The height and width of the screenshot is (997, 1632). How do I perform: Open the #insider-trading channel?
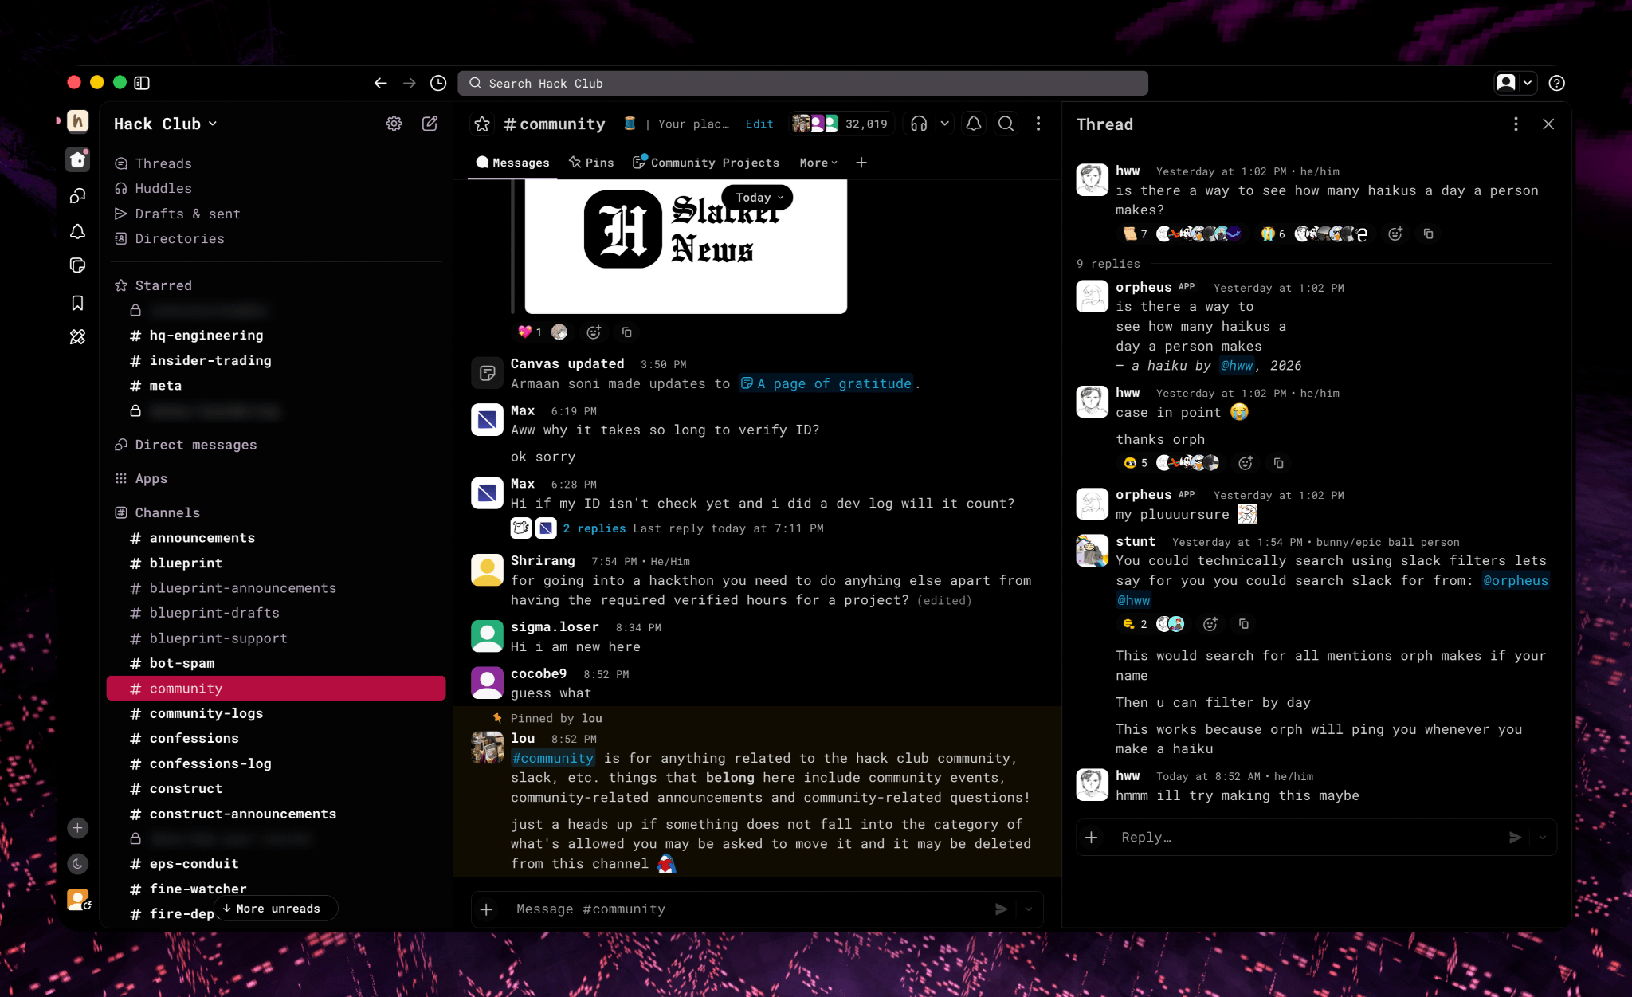pyautogui.click(x=276, y=360)
